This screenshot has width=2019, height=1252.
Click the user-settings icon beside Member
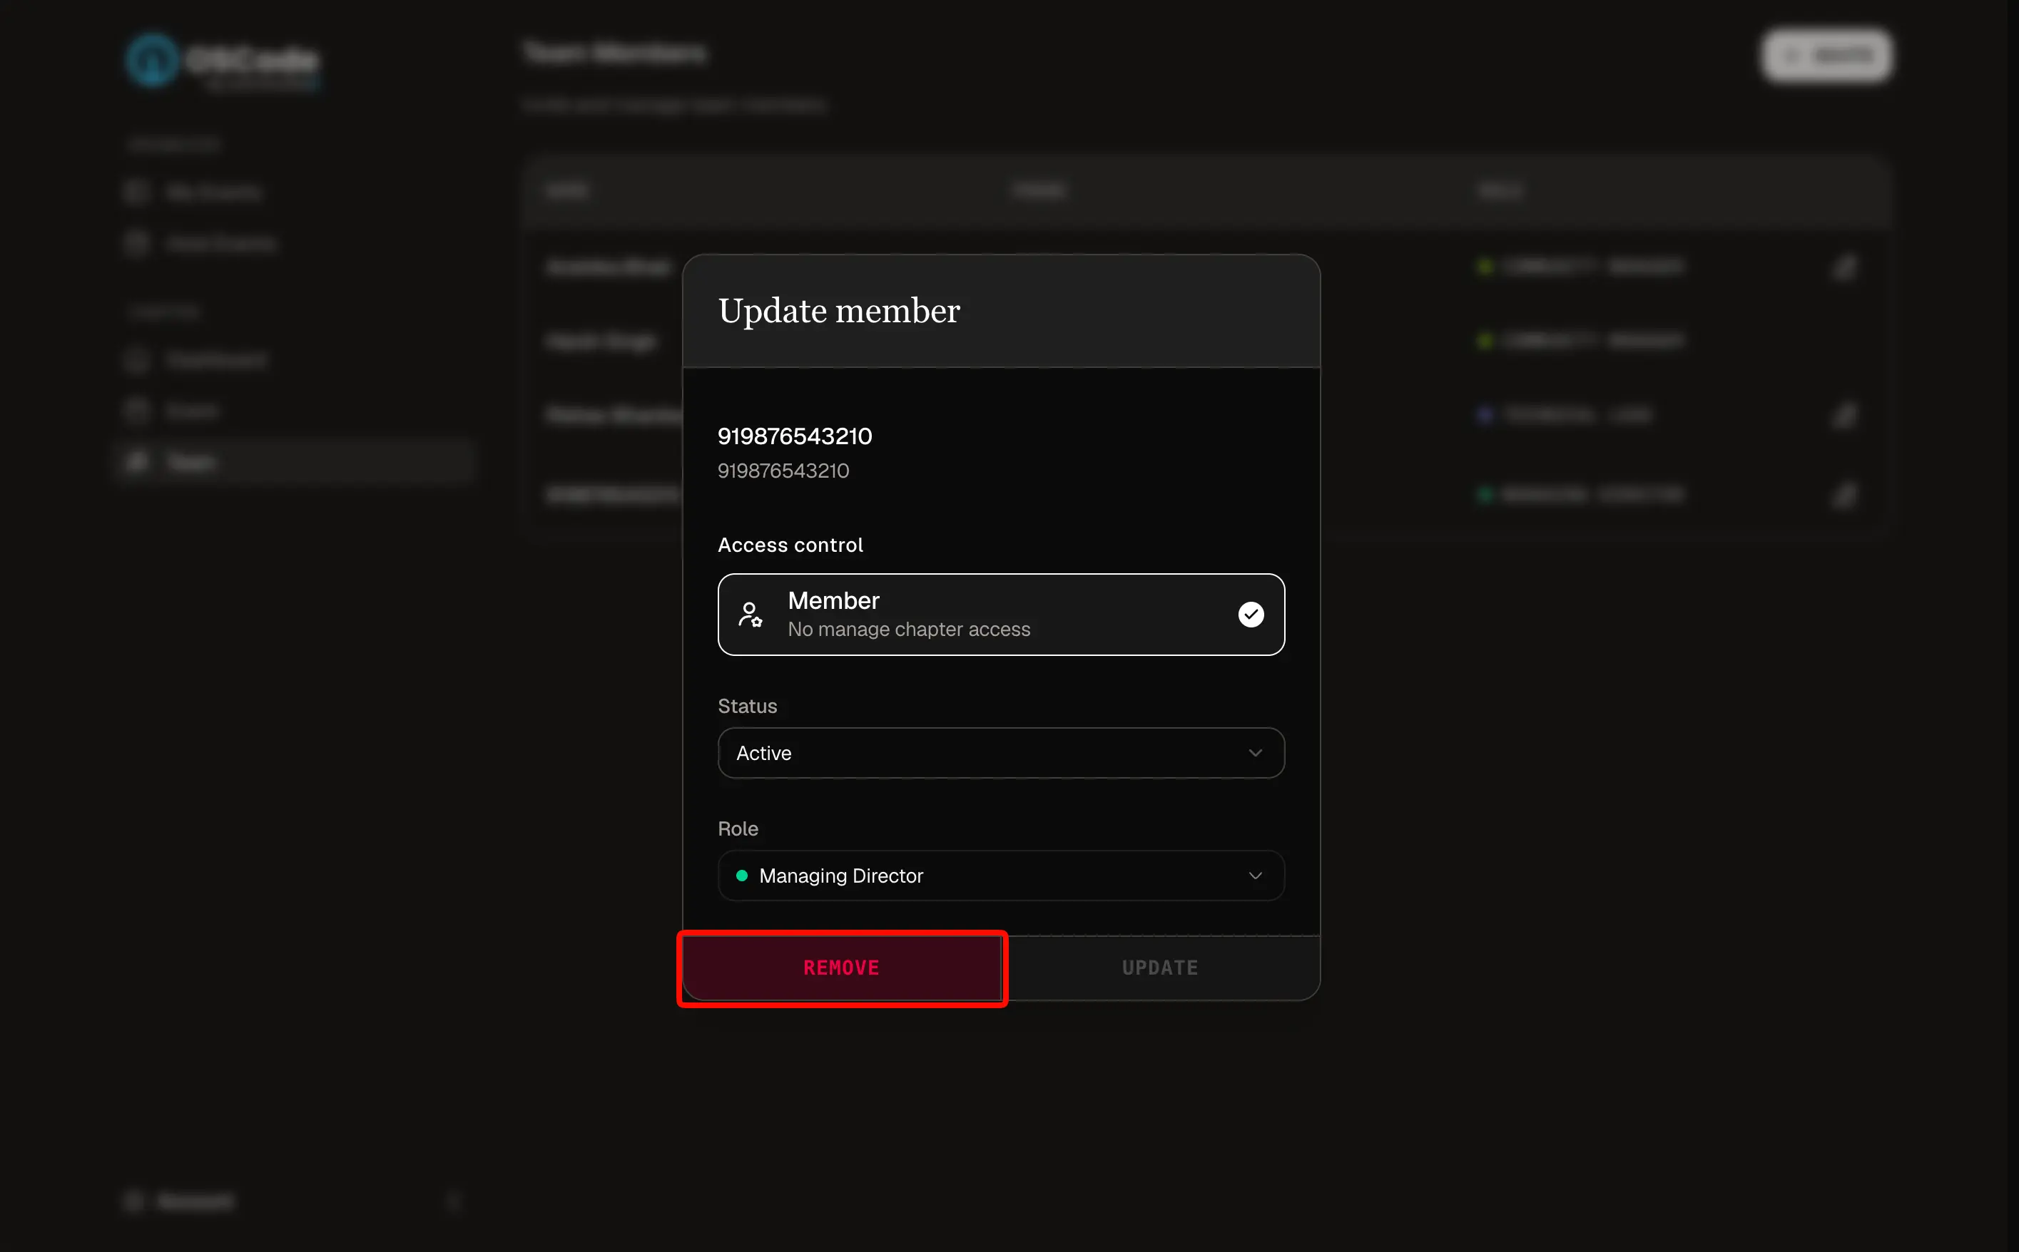[751, 615]
